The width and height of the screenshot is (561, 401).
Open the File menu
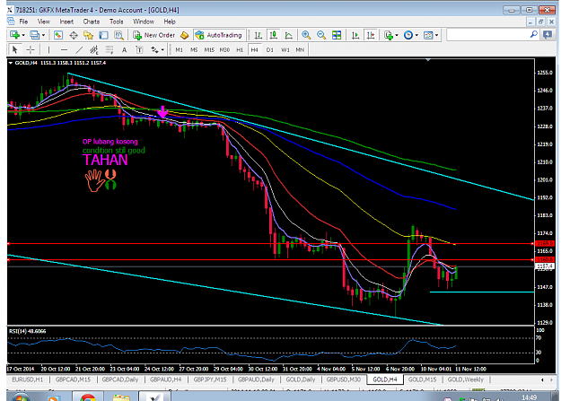[x=23, y=22]
